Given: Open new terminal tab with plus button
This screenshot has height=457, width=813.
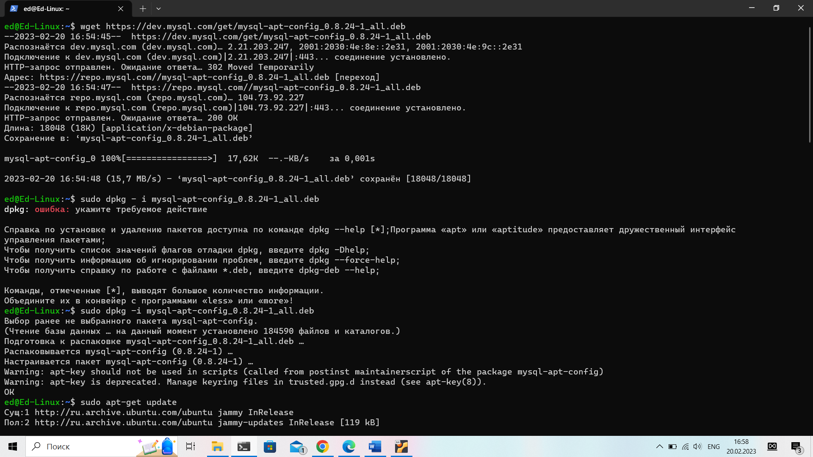Looking at the screenshot, I should (x=143, y=8).
